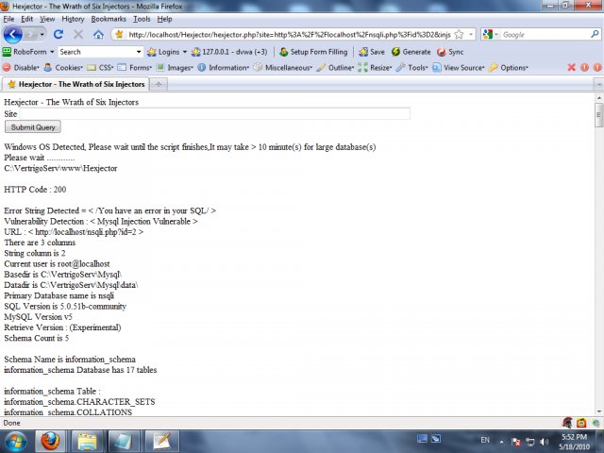Bookmark this page with the star icon
Image resolution: width=604 pixels, height=453 pixels.
click(x=459, y=35)
